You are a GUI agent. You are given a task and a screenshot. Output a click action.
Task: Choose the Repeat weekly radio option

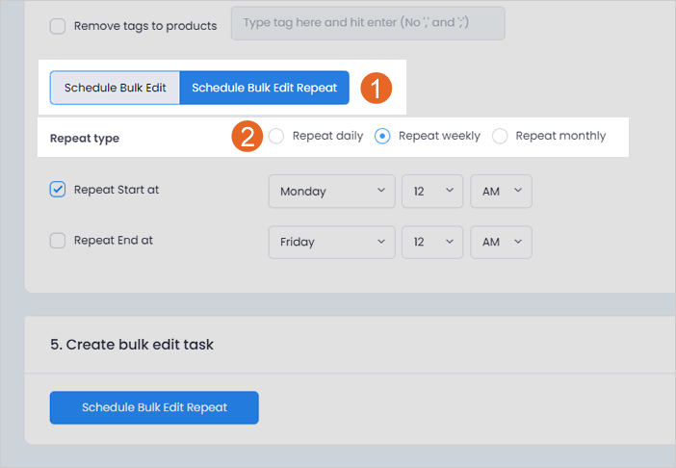(x=382, y=136)
